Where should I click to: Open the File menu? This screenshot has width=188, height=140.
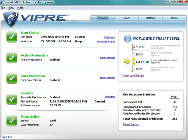click(3, 8)
